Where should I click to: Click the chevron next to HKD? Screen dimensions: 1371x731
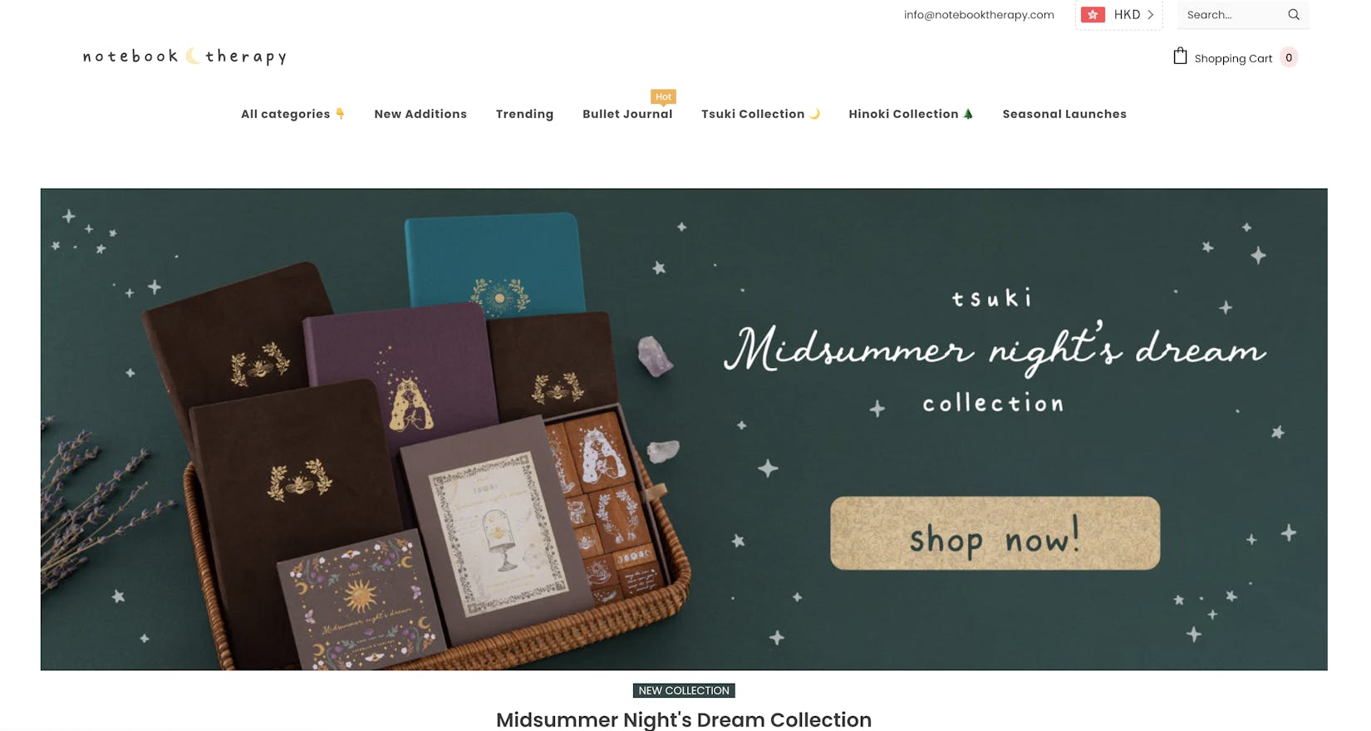[x=1151, y=15]
